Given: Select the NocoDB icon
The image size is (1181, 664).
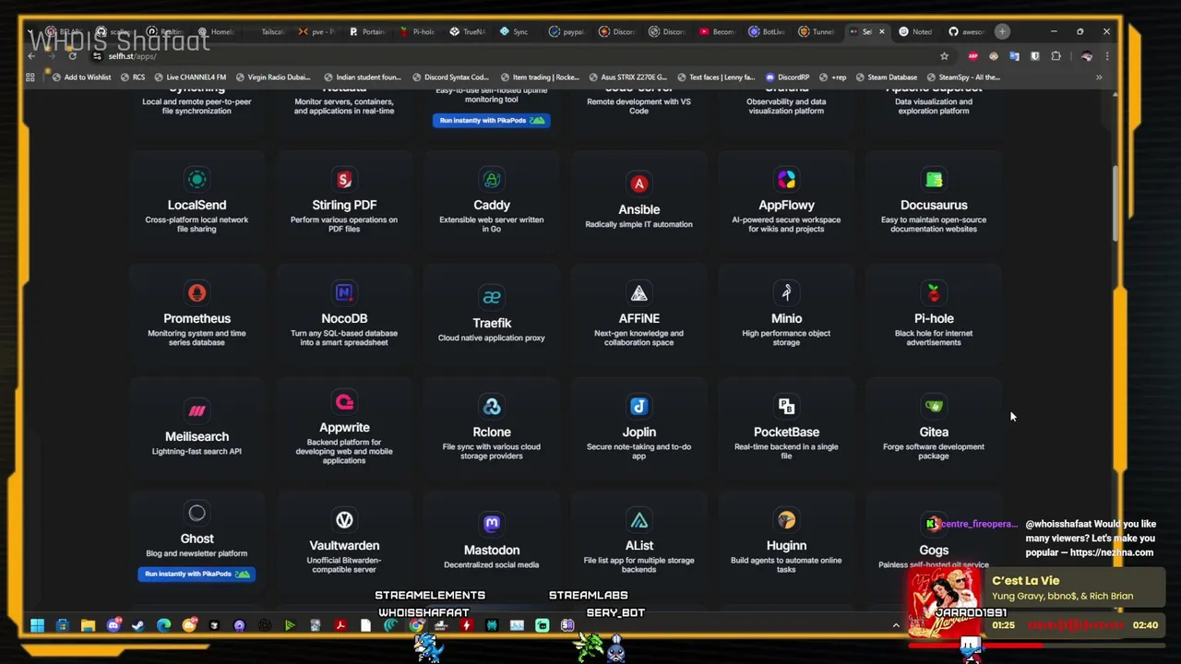Looking at the screenshot, I should click(x=344, y=292).
